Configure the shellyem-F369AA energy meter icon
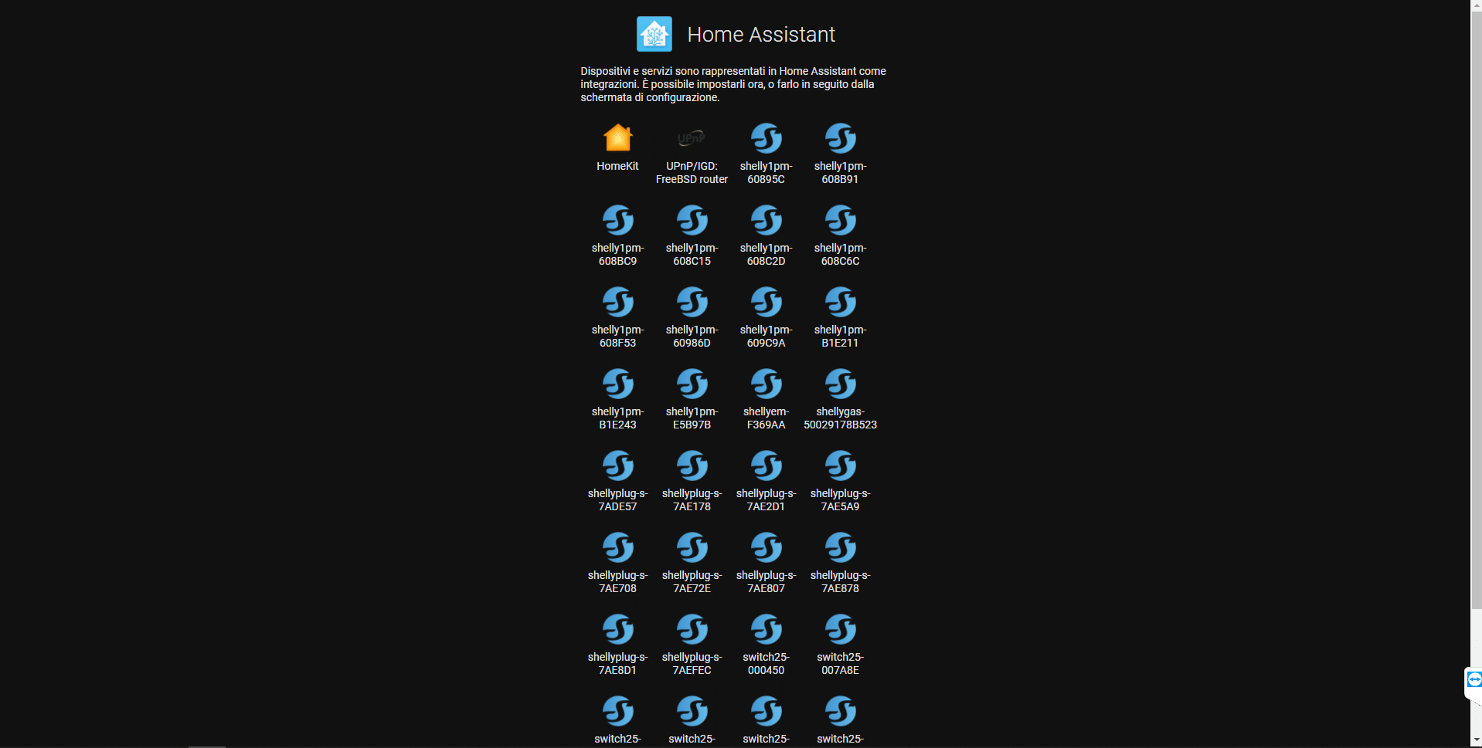1482x748 pixels. pos(766,384)
